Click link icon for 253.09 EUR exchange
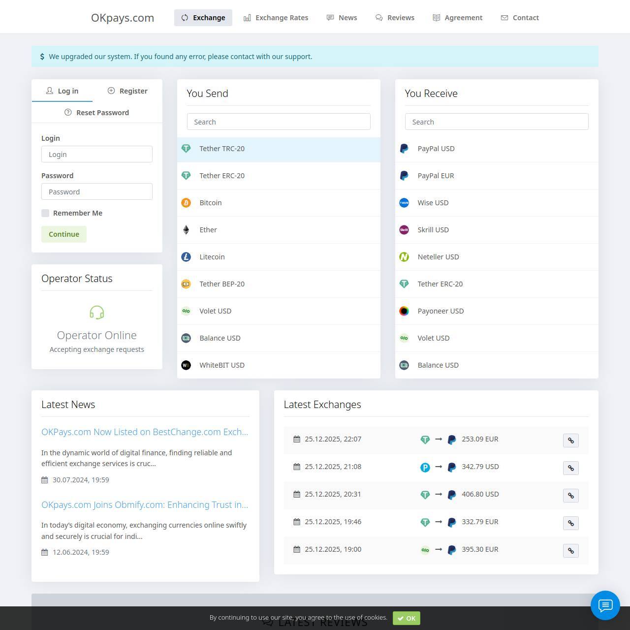 coord(570,441)
